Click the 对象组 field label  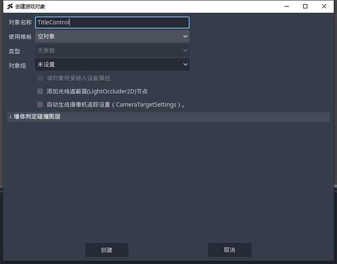17,65
